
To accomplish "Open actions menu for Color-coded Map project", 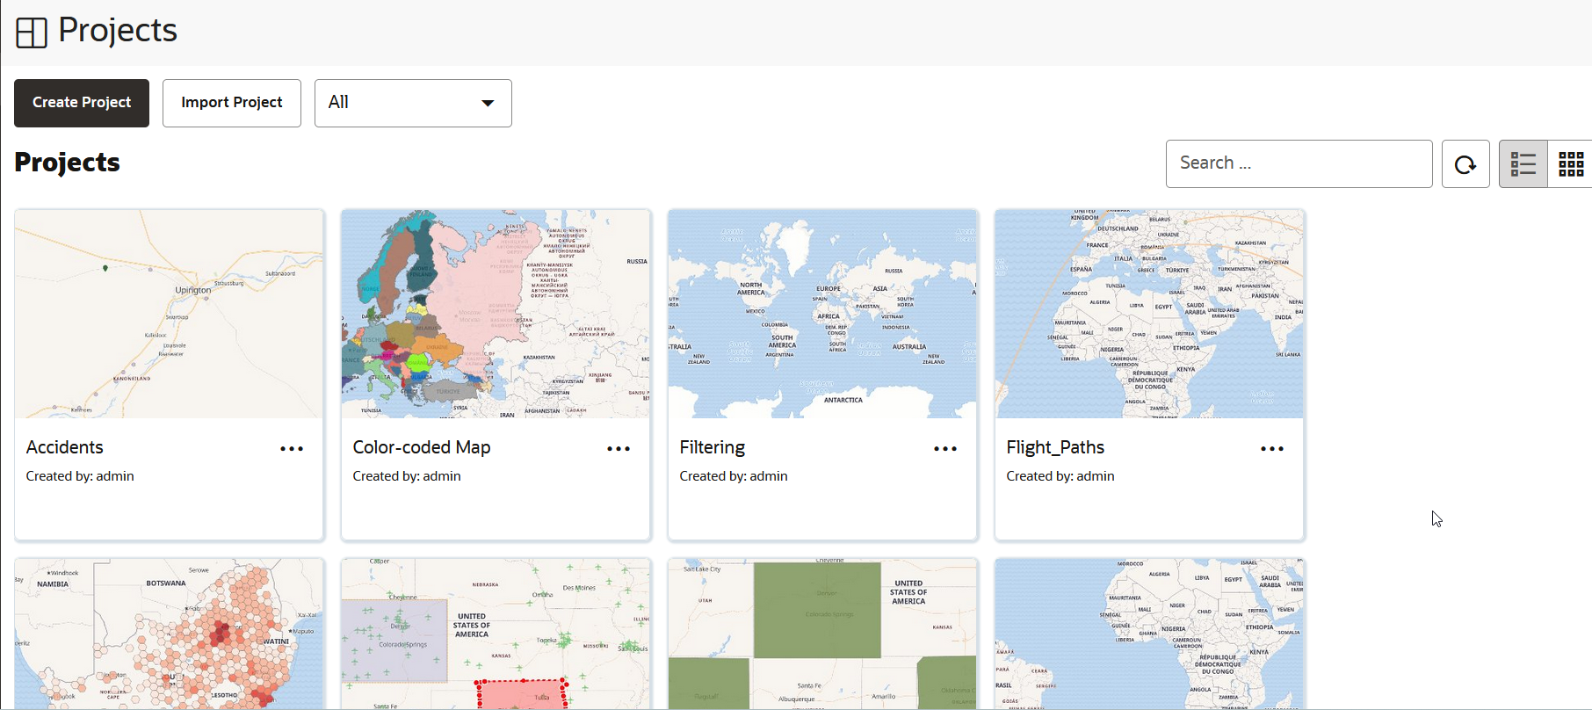I will click(x=619, y=448).
